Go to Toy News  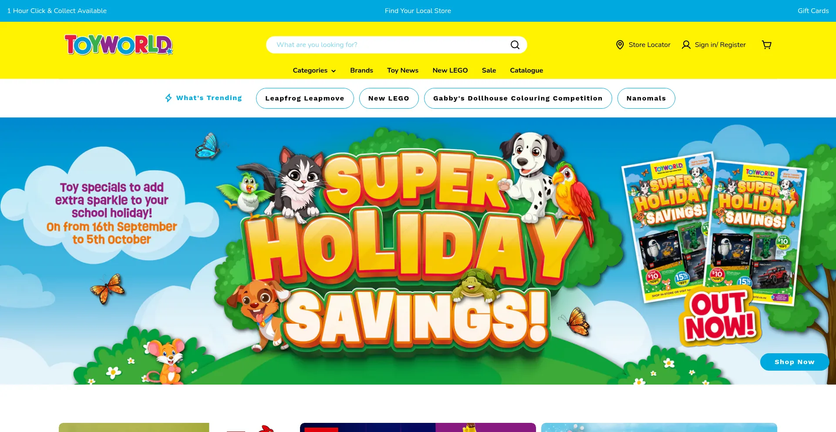(403, 70)
